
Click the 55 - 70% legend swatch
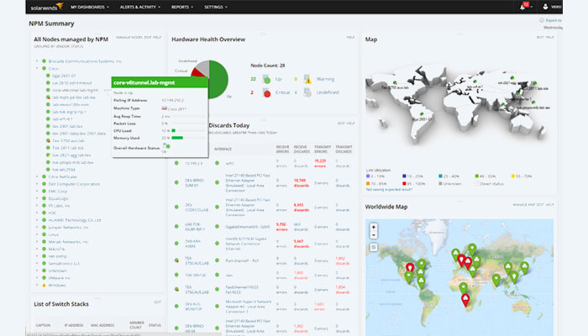point(513,176)
